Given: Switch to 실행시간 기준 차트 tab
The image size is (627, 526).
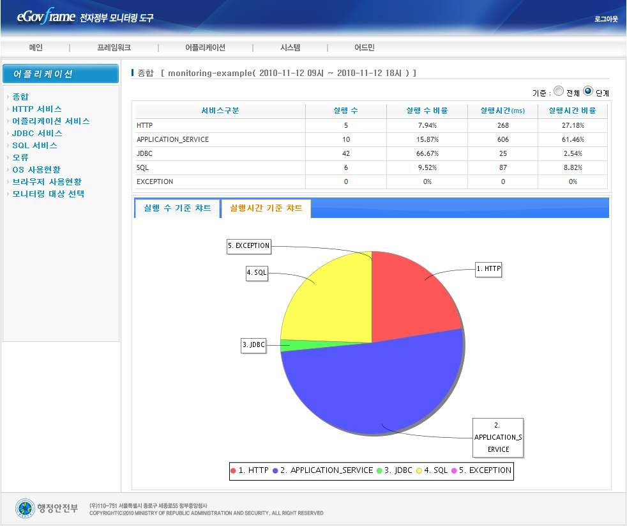Looking at the screenshot, I should 266,208.
